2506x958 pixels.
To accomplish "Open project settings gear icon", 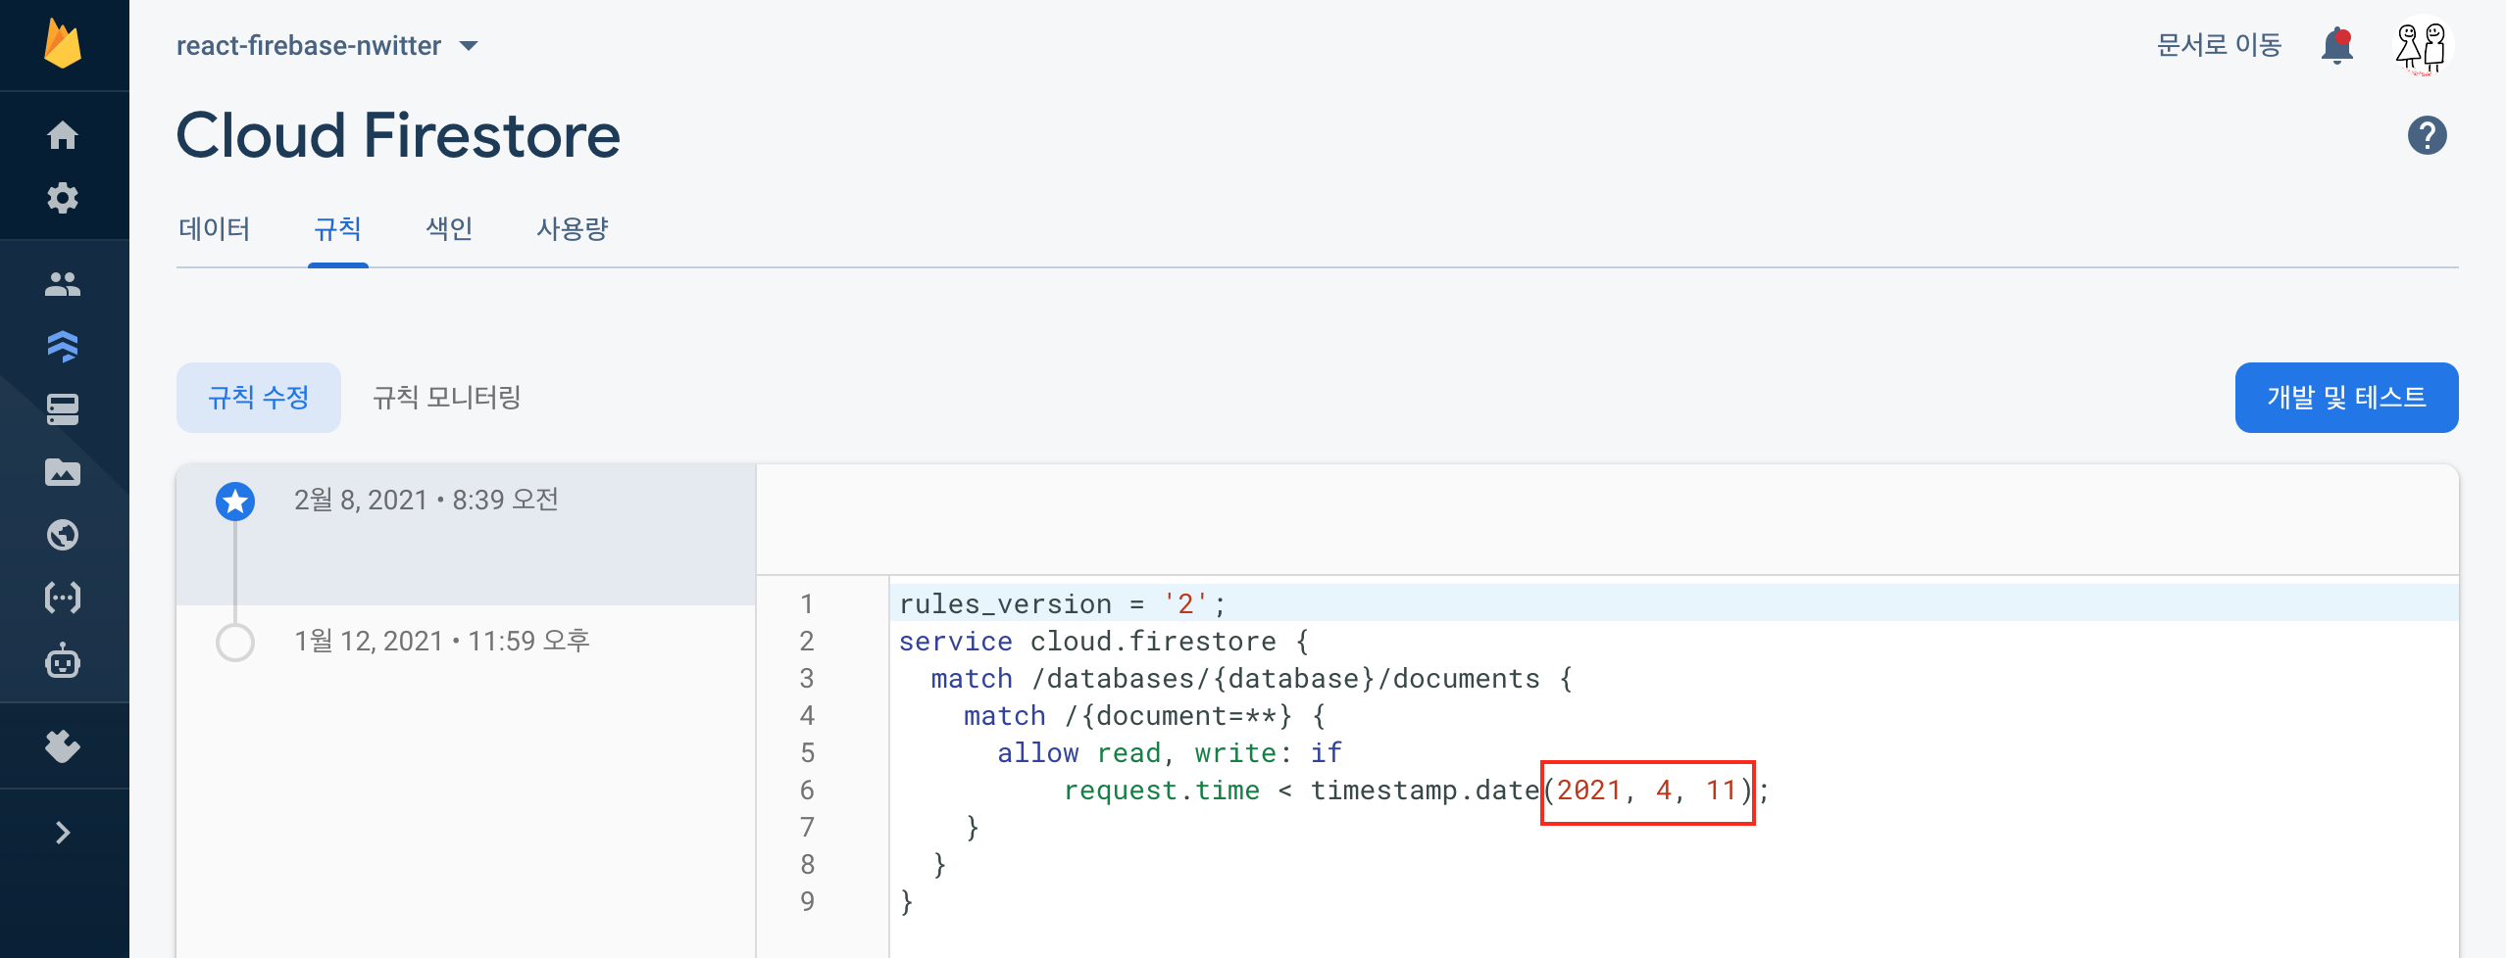I will click(x=63, y=198).
